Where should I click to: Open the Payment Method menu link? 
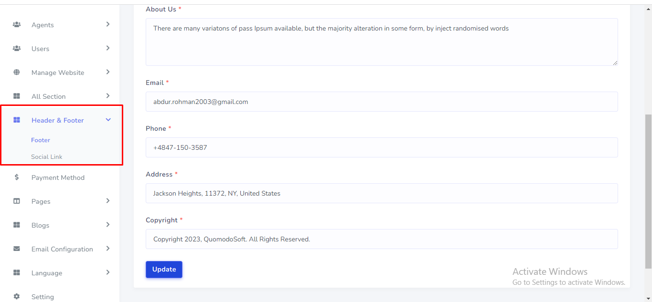[58, 177]
